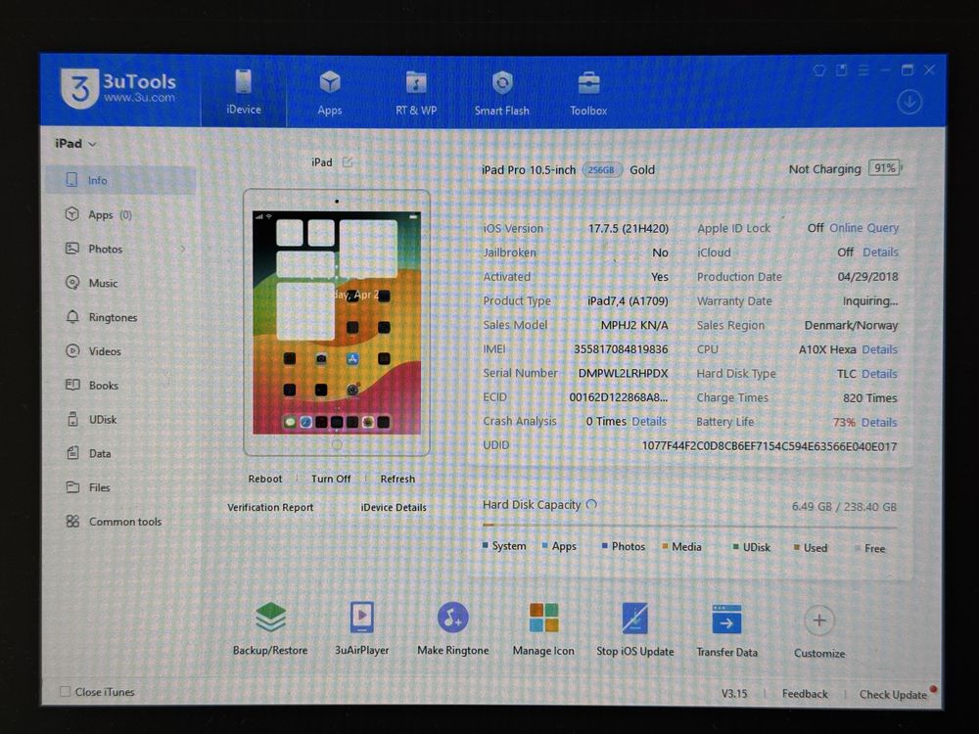
Task: Click the iOS version 17.7.5 (21H420)
Action: tap(629, 228)
